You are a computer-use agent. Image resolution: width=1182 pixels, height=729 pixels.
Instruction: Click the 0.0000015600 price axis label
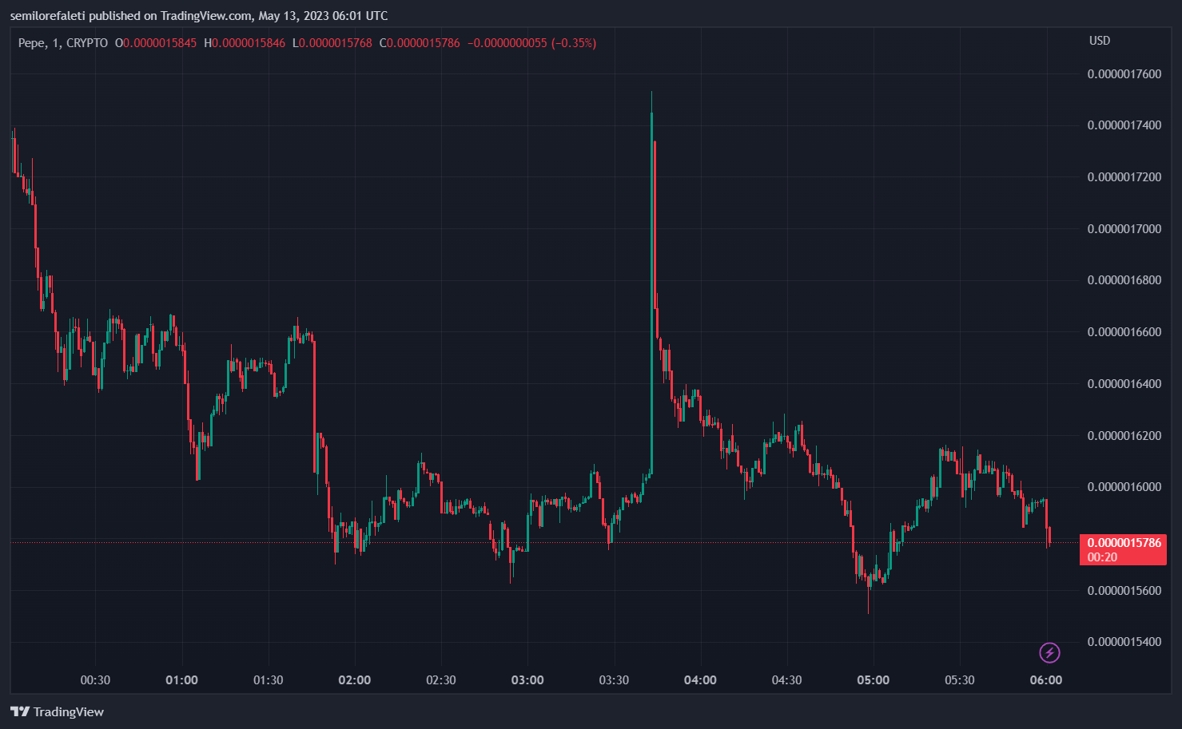click(x=1124, y=591)
